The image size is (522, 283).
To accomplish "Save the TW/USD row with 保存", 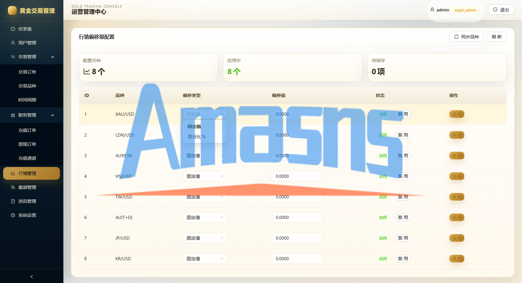I will 457,197.
